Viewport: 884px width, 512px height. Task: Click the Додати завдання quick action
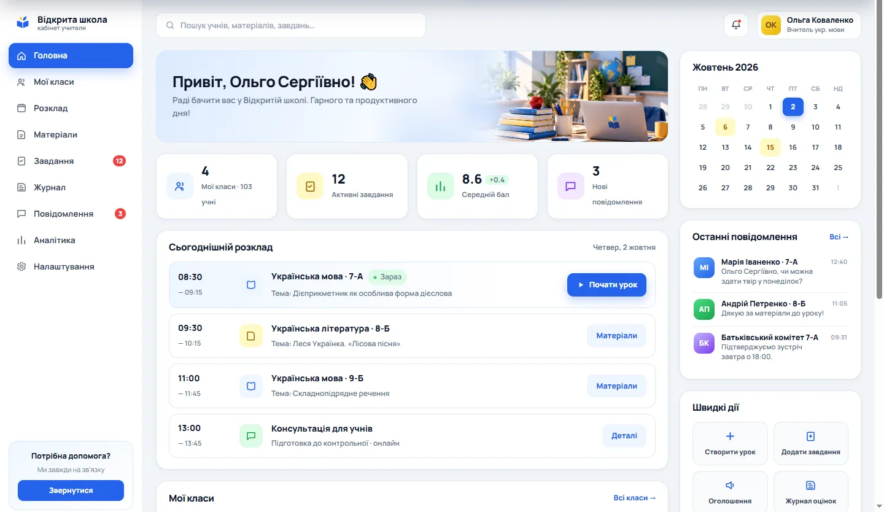tap(811, 443)
